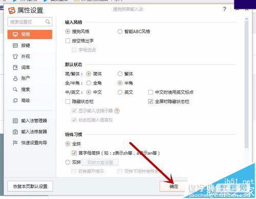
Task: Click the monitor icon of 常用 tab
Action: pyautogui.click(x=15, y=34)
